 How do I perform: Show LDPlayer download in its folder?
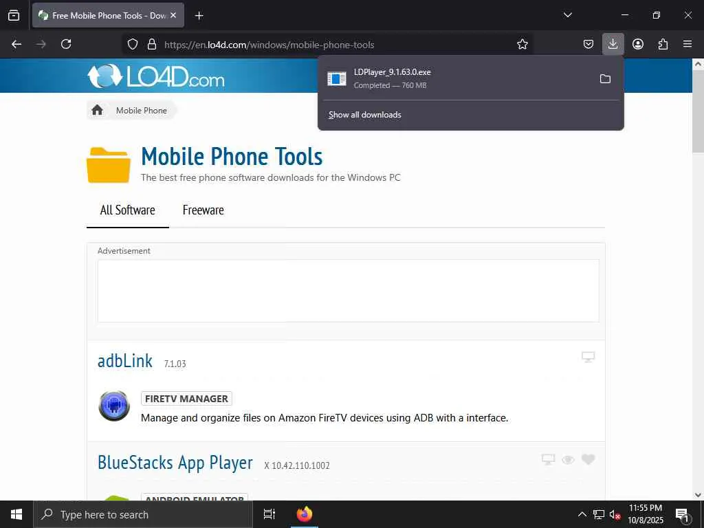[605, 79]
